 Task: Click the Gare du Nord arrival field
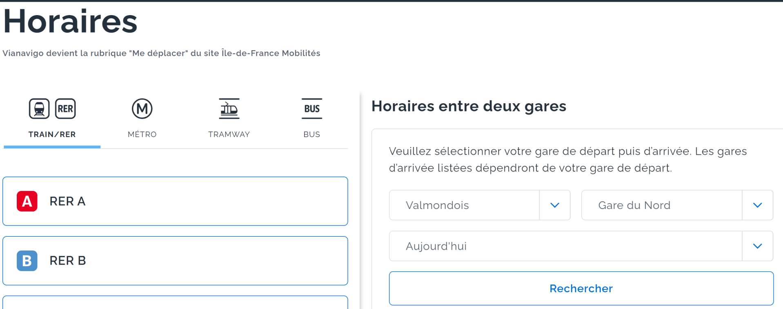click(661, 205)
